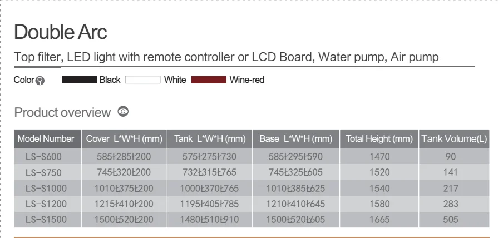
Task: Click the location pin icon beside Color
Action: point(40,81)
